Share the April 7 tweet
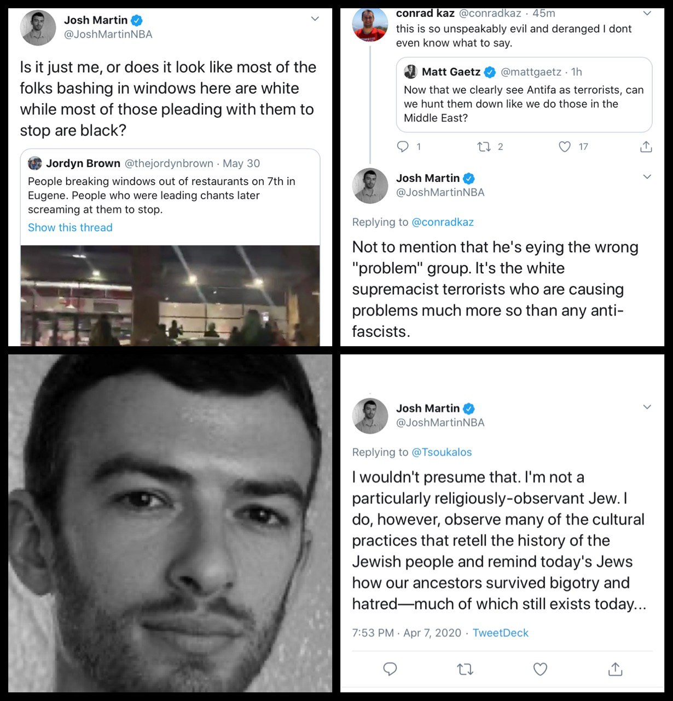Image resolution: width=673 pixels, height=701 pixels. pos(616,669)
